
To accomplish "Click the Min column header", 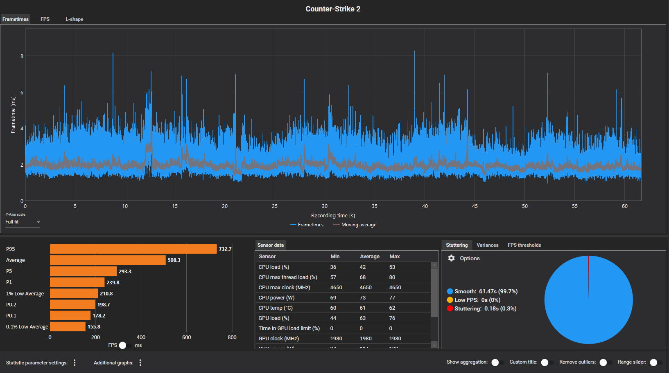I will pyautogui.click(x=335, y=257).
